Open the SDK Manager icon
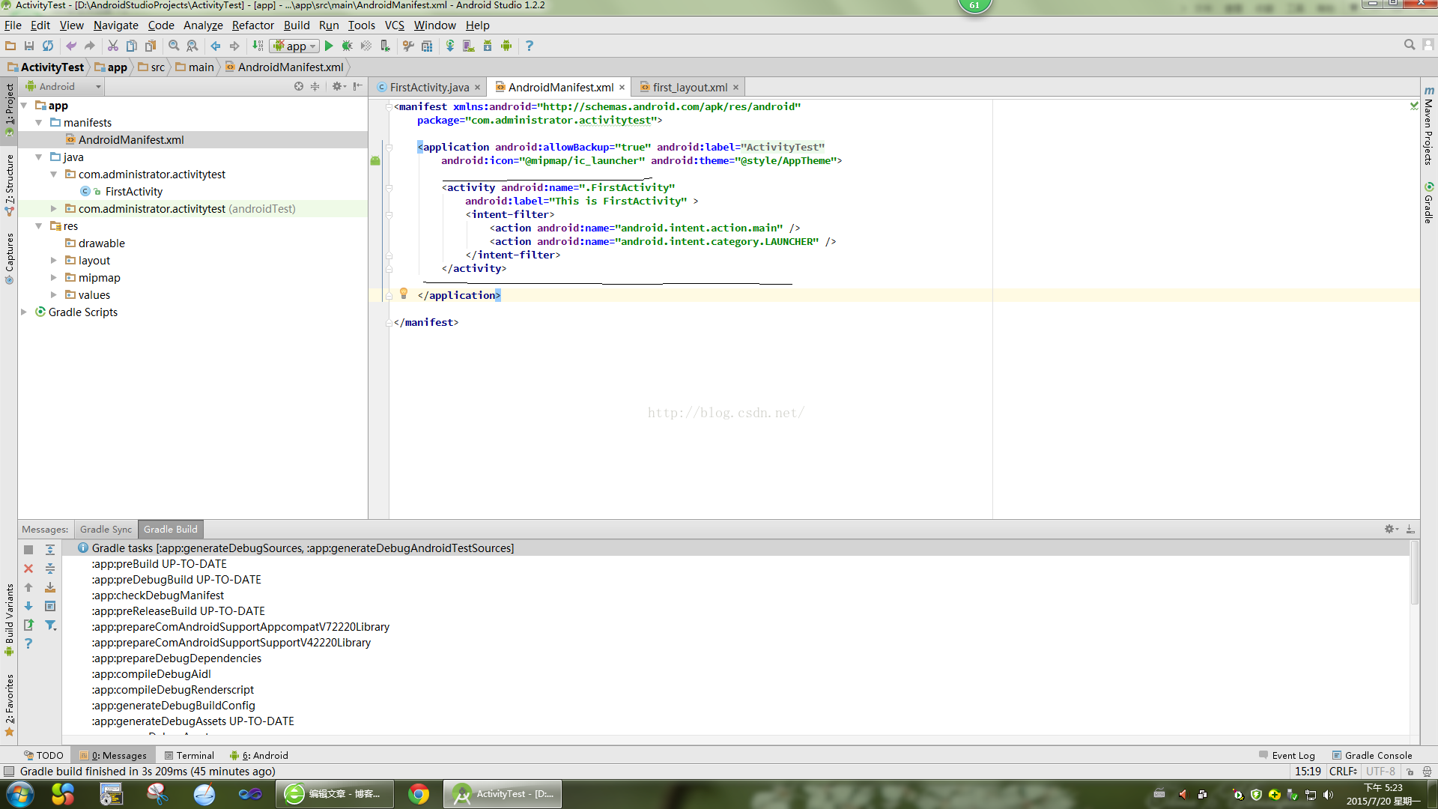 [488, 46]
